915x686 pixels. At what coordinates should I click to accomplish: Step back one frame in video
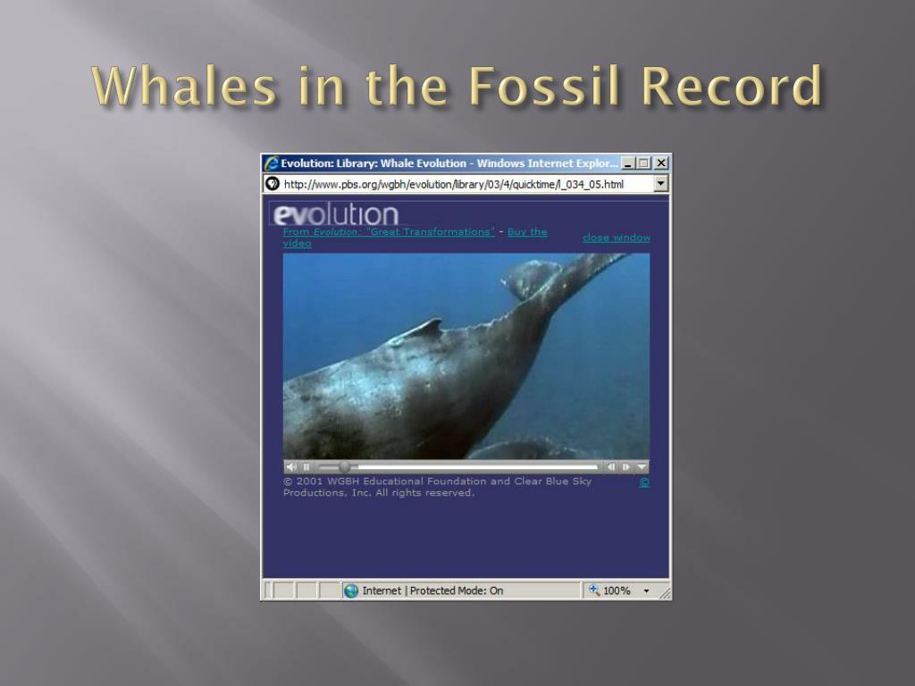point(611,467)
